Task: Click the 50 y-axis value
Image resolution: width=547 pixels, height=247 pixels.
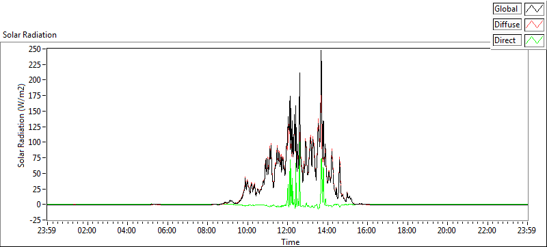Action: [x=38, y=173]
